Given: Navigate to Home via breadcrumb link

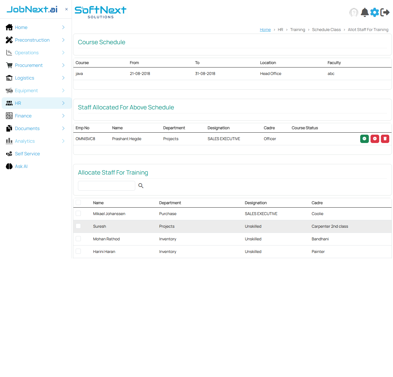Looking at the screenshot, I should tap(265, 30).
